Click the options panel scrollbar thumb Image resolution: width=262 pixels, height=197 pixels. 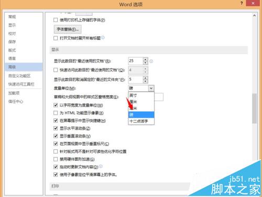pyautogui.click(x=255, y=109)
